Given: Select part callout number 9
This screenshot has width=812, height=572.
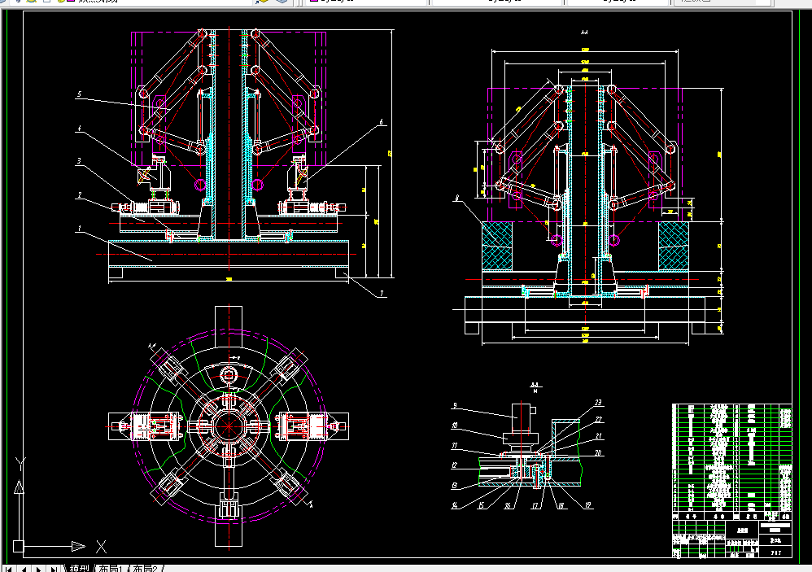Looking at the screenshot, I should [455, 406].
